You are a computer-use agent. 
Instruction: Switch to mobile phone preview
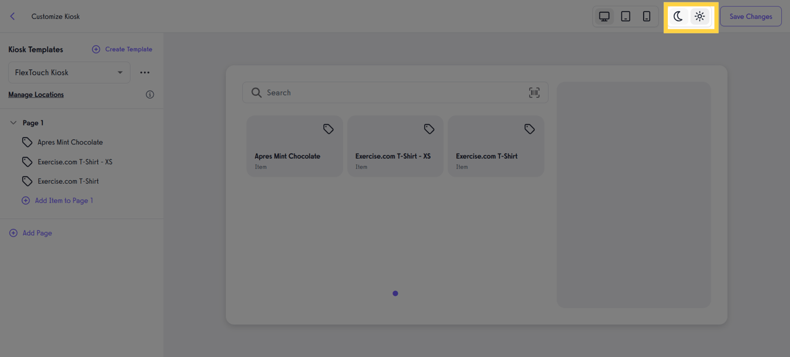[647, 16]
